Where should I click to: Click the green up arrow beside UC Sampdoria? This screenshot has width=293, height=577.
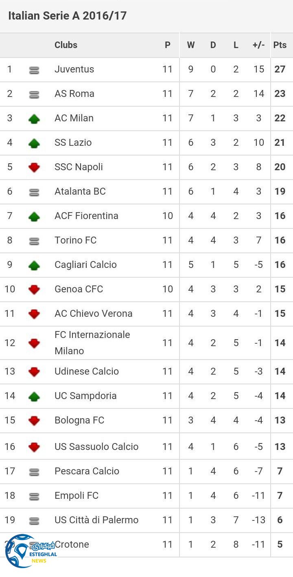point(34,396)
